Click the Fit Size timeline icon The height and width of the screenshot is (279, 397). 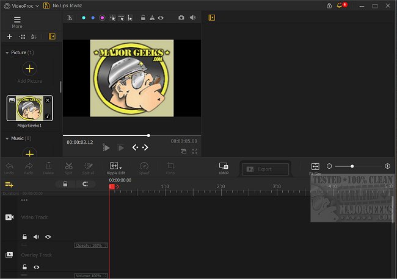[x=315, y=166]
